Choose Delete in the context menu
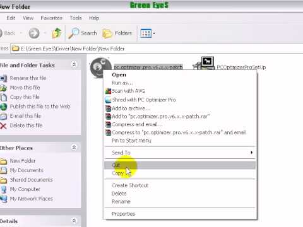 [x=180, y=194]
